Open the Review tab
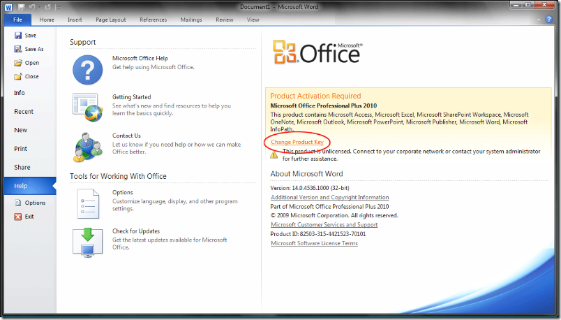This screenshot has width=561, height=320. pyautogui.click(x=224, y=20)
